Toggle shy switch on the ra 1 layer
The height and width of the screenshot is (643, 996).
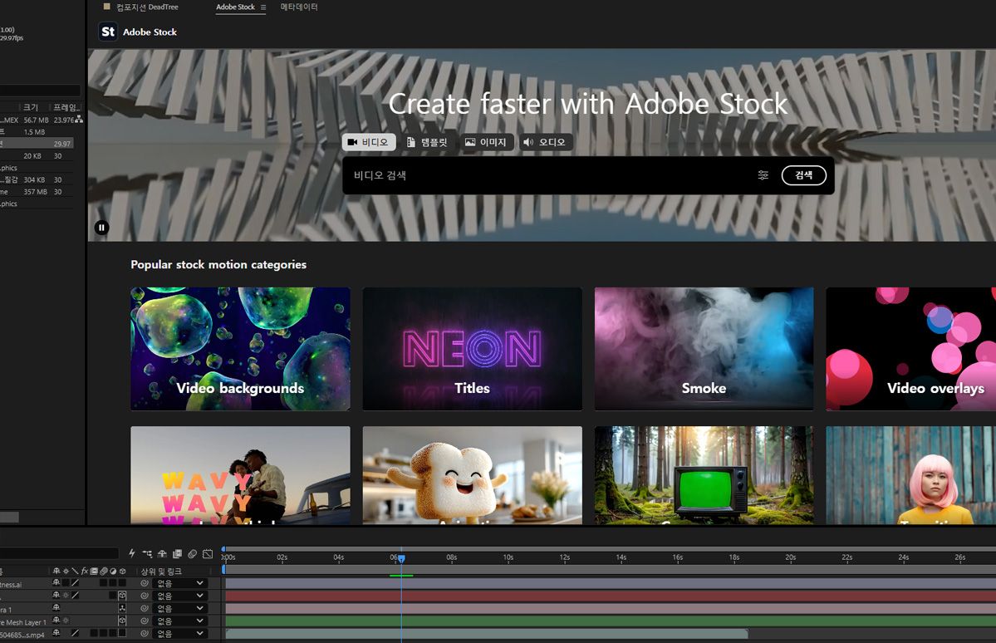pyautogui.click(x=56, y=607)
